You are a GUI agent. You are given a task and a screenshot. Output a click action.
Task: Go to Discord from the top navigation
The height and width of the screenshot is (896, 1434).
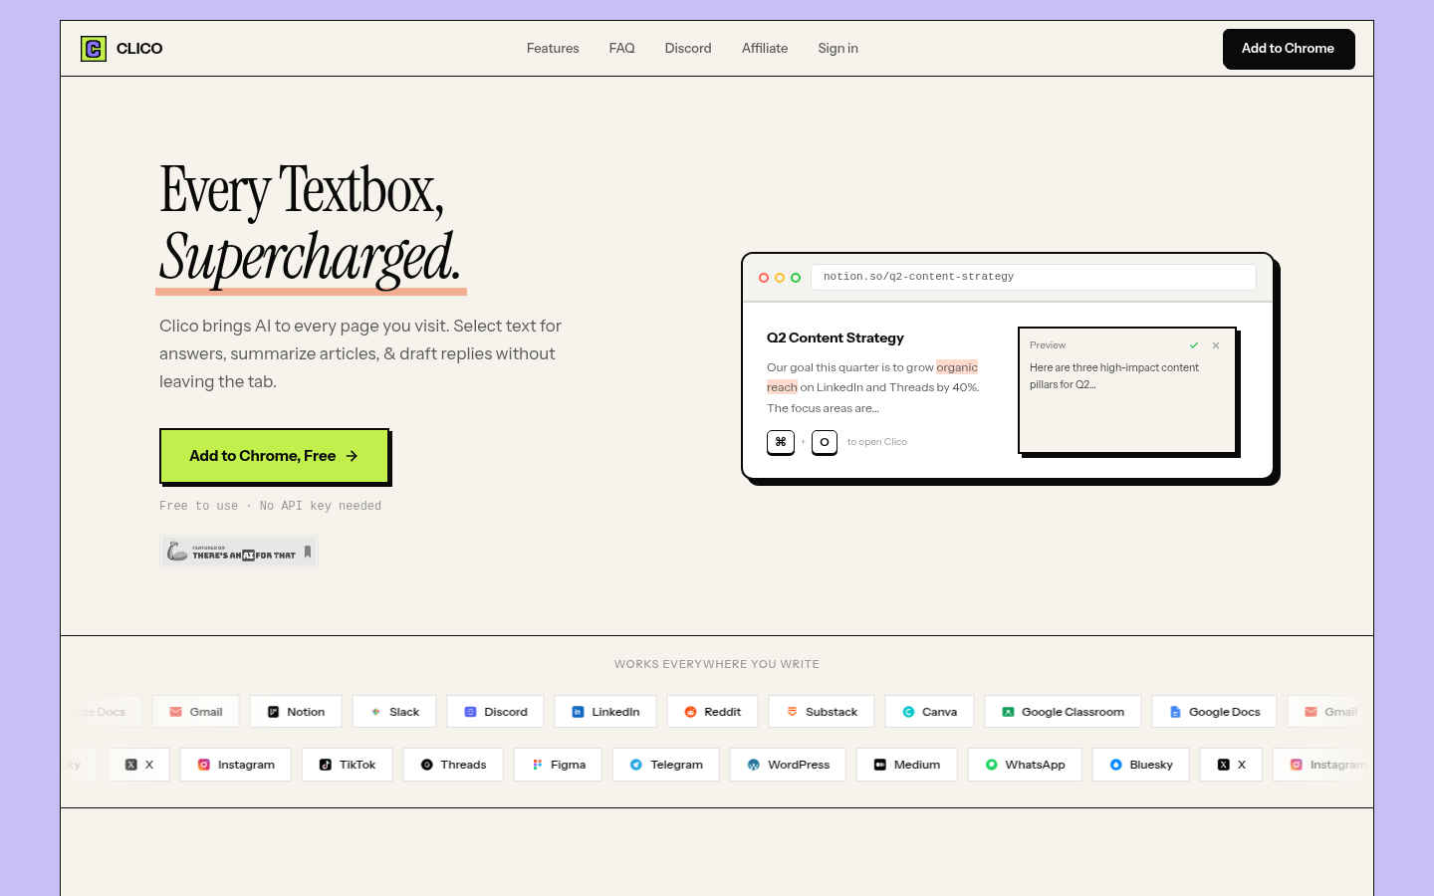(x=688, y=49)
